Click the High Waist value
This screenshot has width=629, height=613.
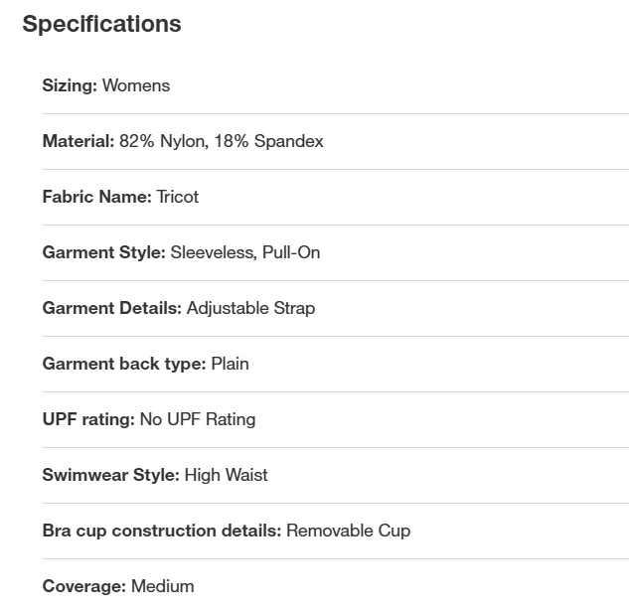[226, 475]
